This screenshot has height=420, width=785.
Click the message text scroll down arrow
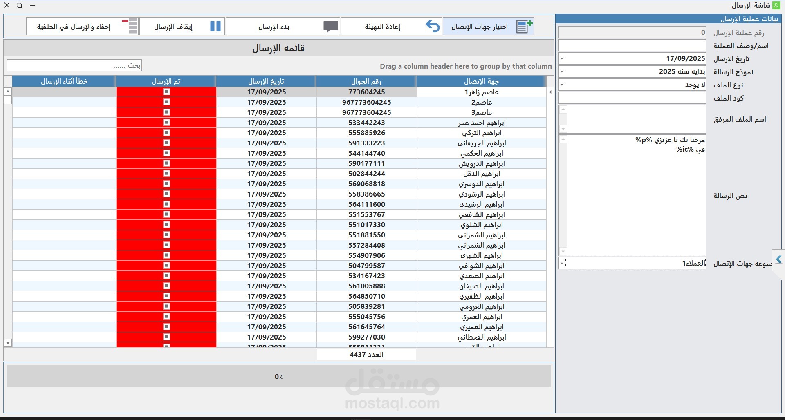tap(563, 251)
